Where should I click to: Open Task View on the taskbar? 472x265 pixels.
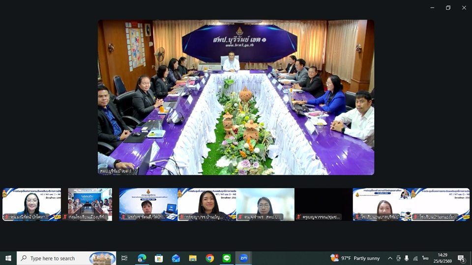(124, 258)
